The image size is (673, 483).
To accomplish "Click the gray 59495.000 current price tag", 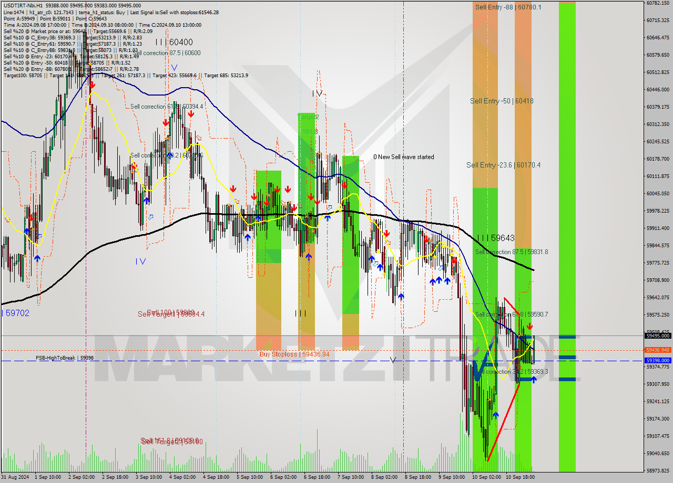I will (658, 335).
